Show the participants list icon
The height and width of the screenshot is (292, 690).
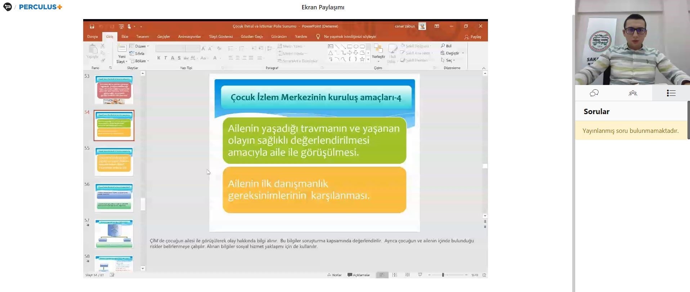coord(633,93)
